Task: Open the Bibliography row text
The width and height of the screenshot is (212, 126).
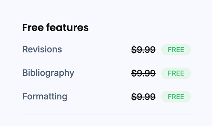Action: (48, 73)
